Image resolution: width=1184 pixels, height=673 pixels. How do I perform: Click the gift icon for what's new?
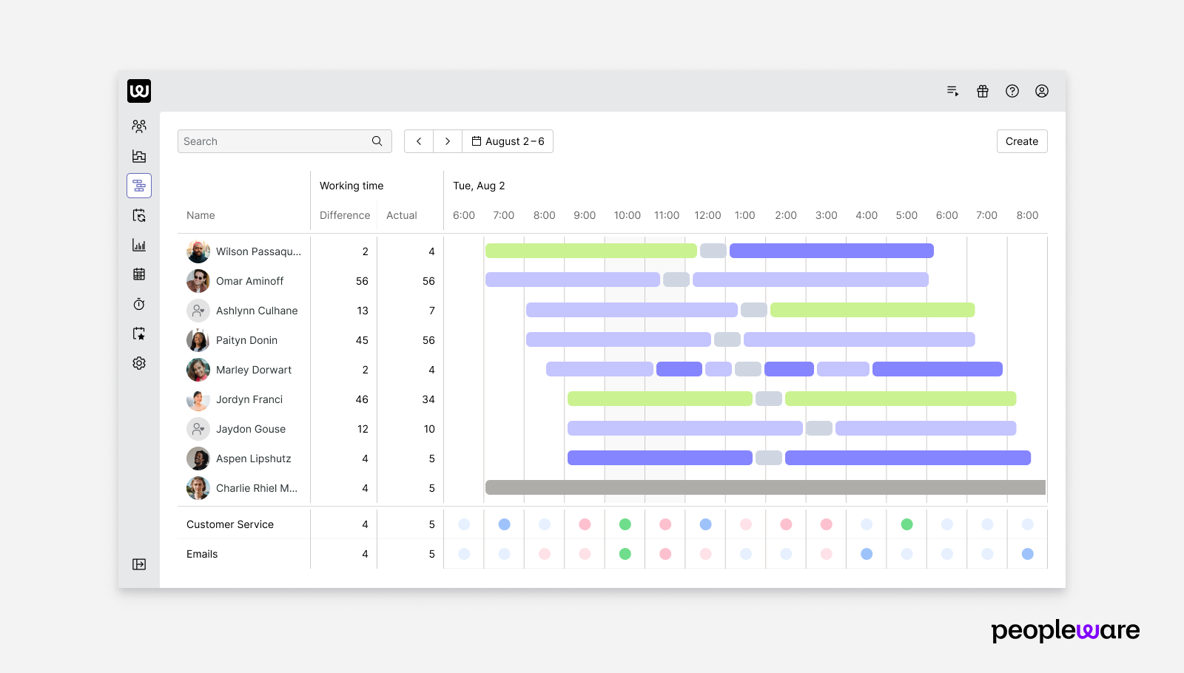[982, 90]
